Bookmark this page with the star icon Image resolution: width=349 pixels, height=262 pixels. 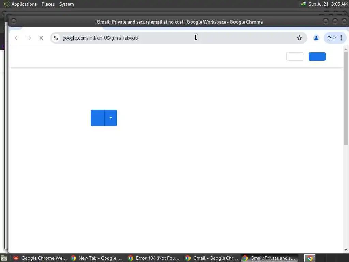[299, 38]
